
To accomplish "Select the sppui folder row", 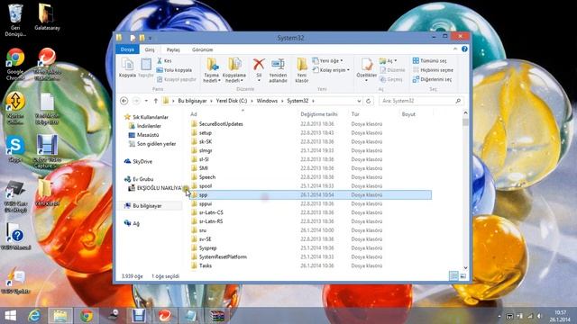I will 311,203.
